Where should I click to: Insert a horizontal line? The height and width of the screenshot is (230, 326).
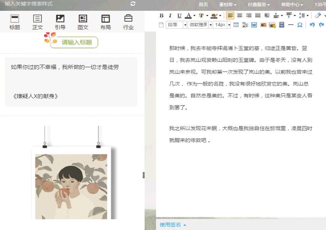coord(290,25)
